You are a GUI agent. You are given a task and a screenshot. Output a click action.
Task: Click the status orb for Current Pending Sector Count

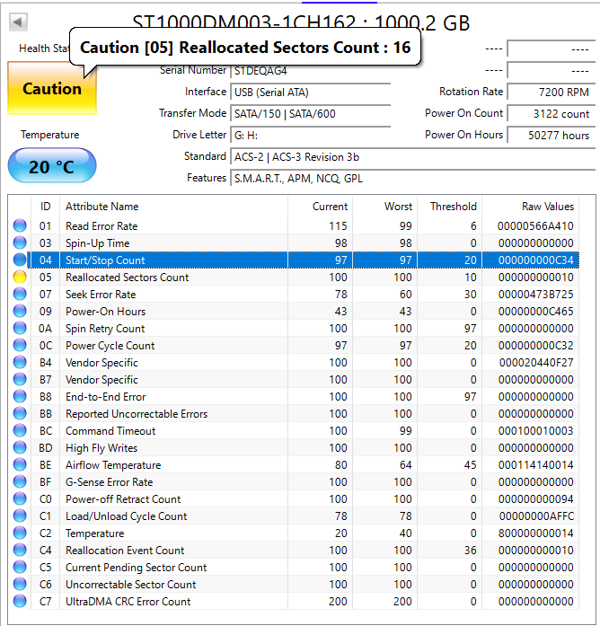click(20, 568)
